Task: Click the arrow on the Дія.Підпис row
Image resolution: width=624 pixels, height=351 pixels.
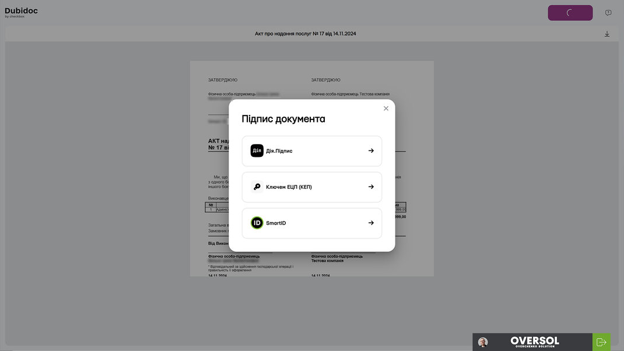Action: 371,151
